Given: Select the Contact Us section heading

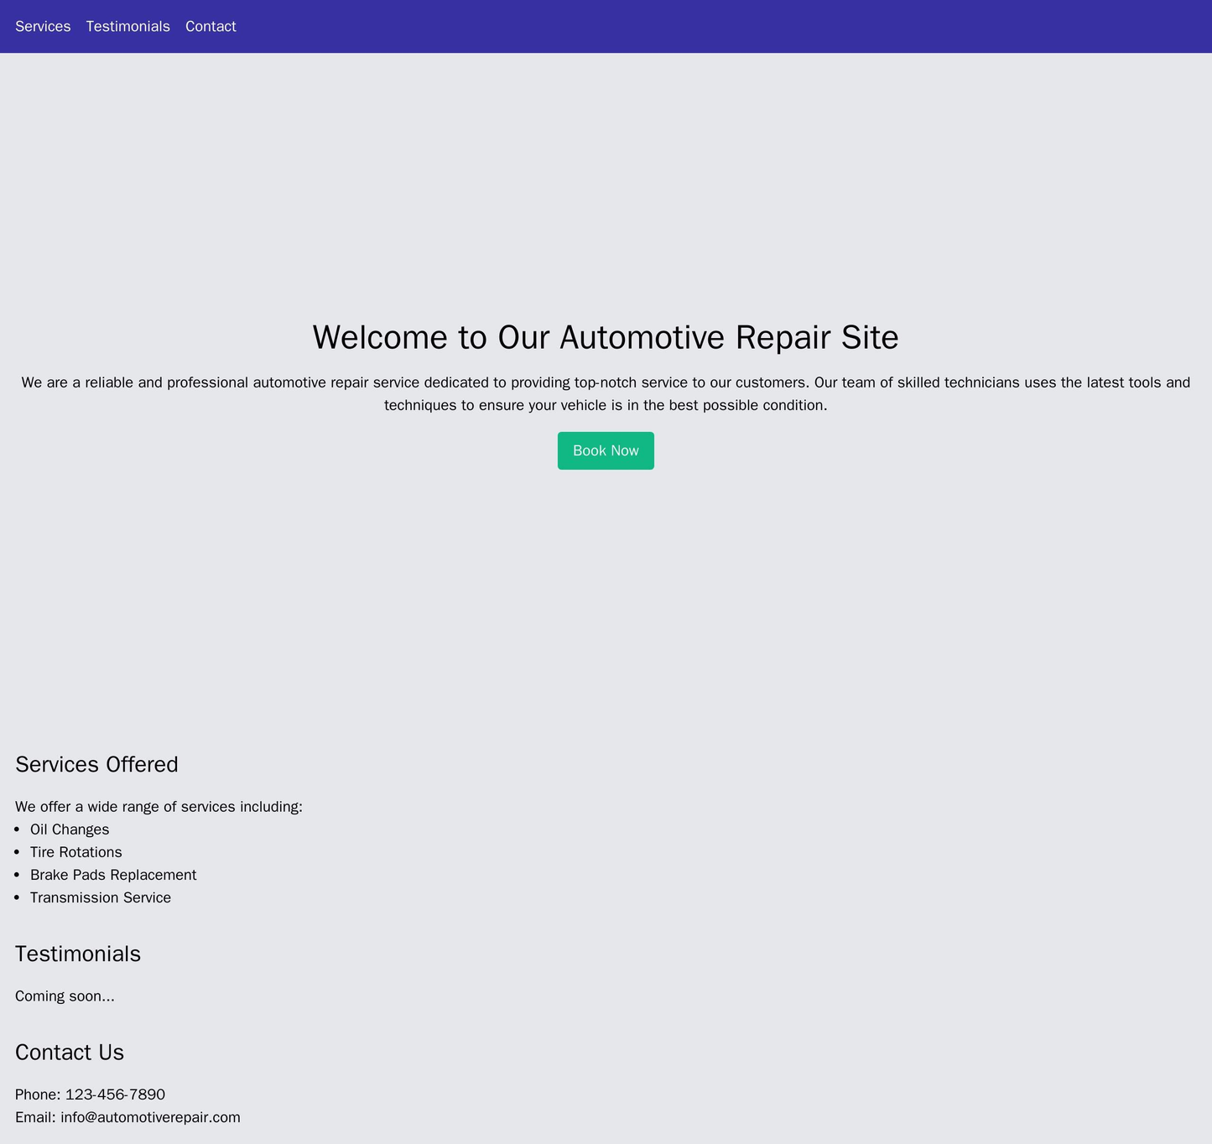Looking at the screenshot, I should [70, 1053].
